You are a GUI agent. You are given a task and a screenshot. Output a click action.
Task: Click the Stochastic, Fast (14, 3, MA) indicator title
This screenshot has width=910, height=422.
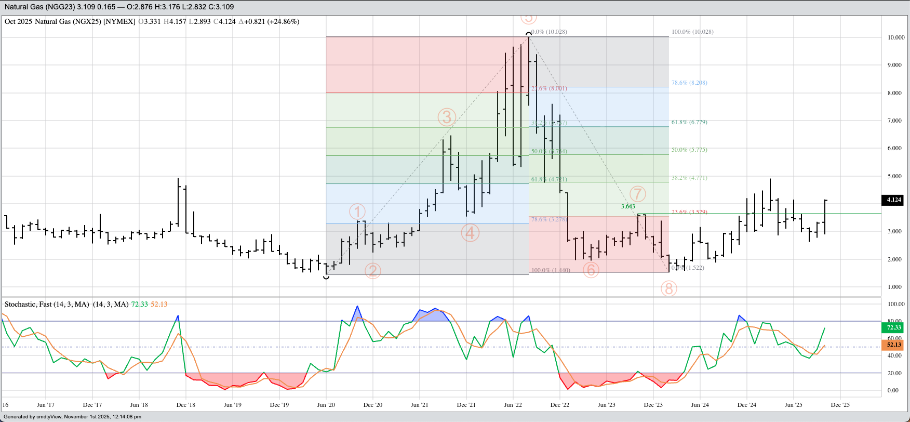47,304
